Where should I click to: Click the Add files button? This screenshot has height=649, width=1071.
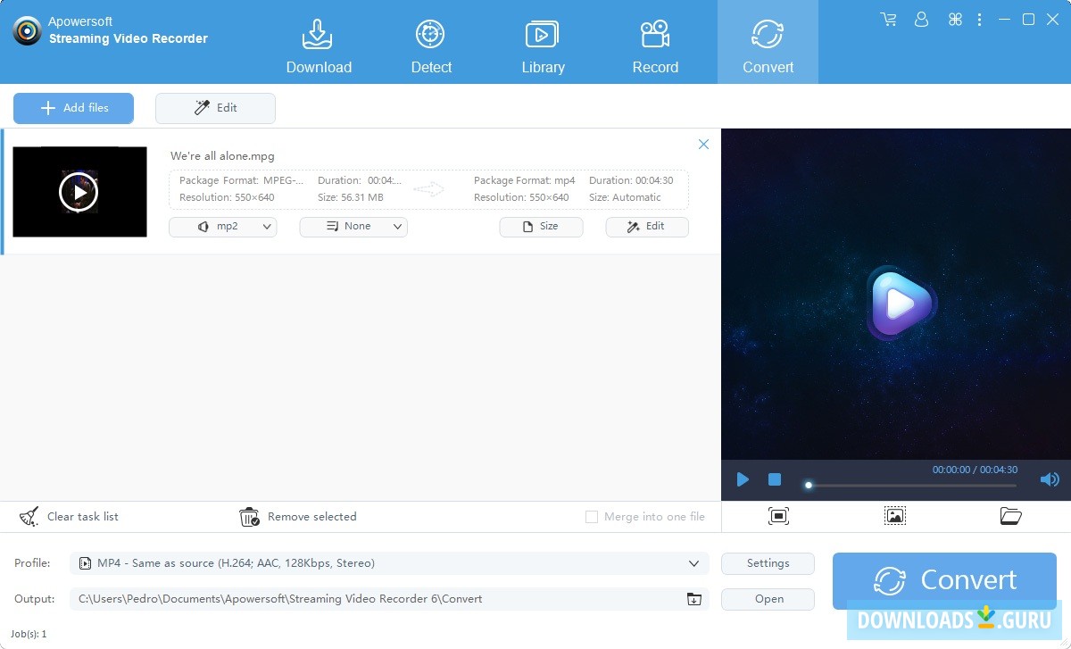(x=73, y=108)
